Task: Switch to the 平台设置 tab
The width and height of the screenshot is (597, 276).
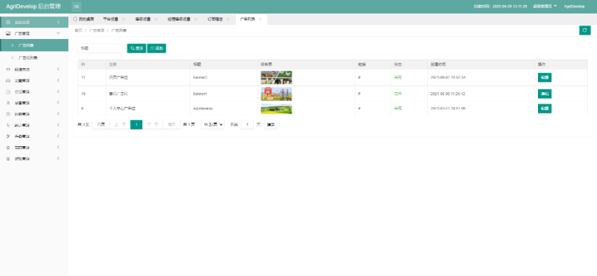Action: (110, 19)
